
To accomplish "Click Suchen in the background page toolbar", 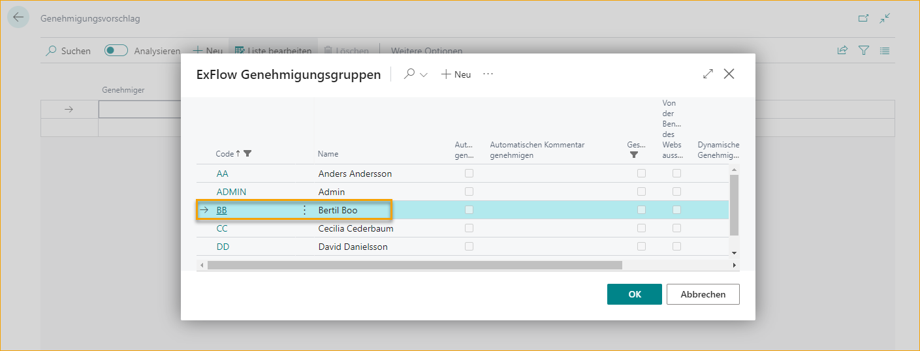I will tap(68, 51).
